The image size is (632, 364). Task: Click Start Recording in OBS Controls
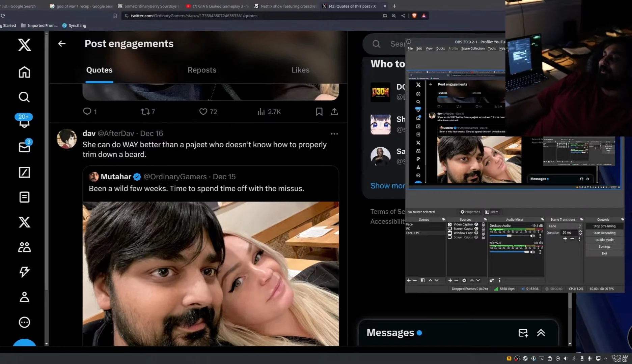pyautogui.click(x=604, y=233)
